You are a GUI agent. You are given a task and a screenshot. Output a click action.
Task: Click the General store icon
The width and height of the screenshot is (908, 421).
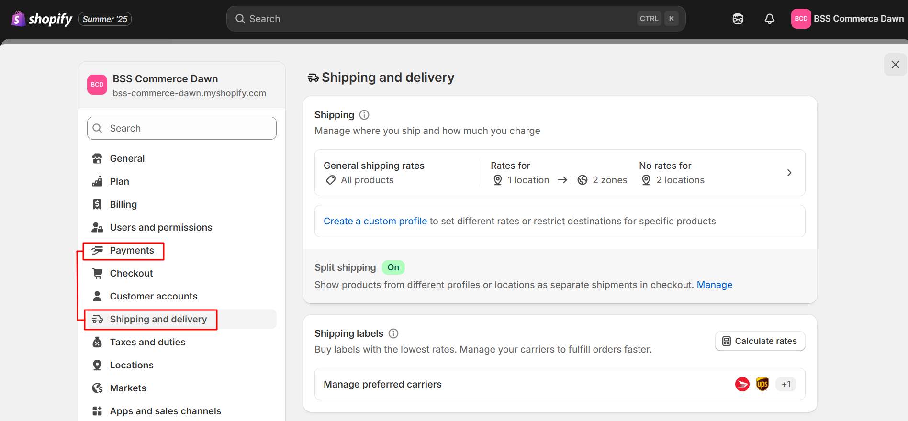97,158
